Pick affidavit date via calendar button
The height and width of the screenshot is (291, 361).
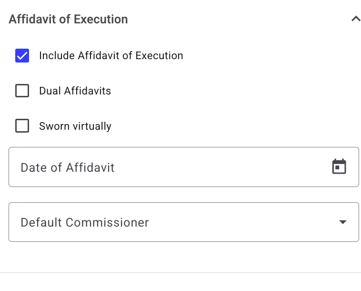coord(339,166)
